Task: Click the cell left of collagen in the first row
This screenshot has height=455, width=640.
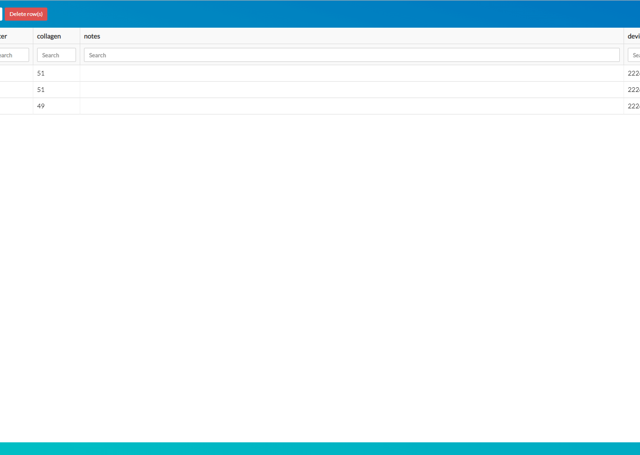Action: (x=15, y=73)
